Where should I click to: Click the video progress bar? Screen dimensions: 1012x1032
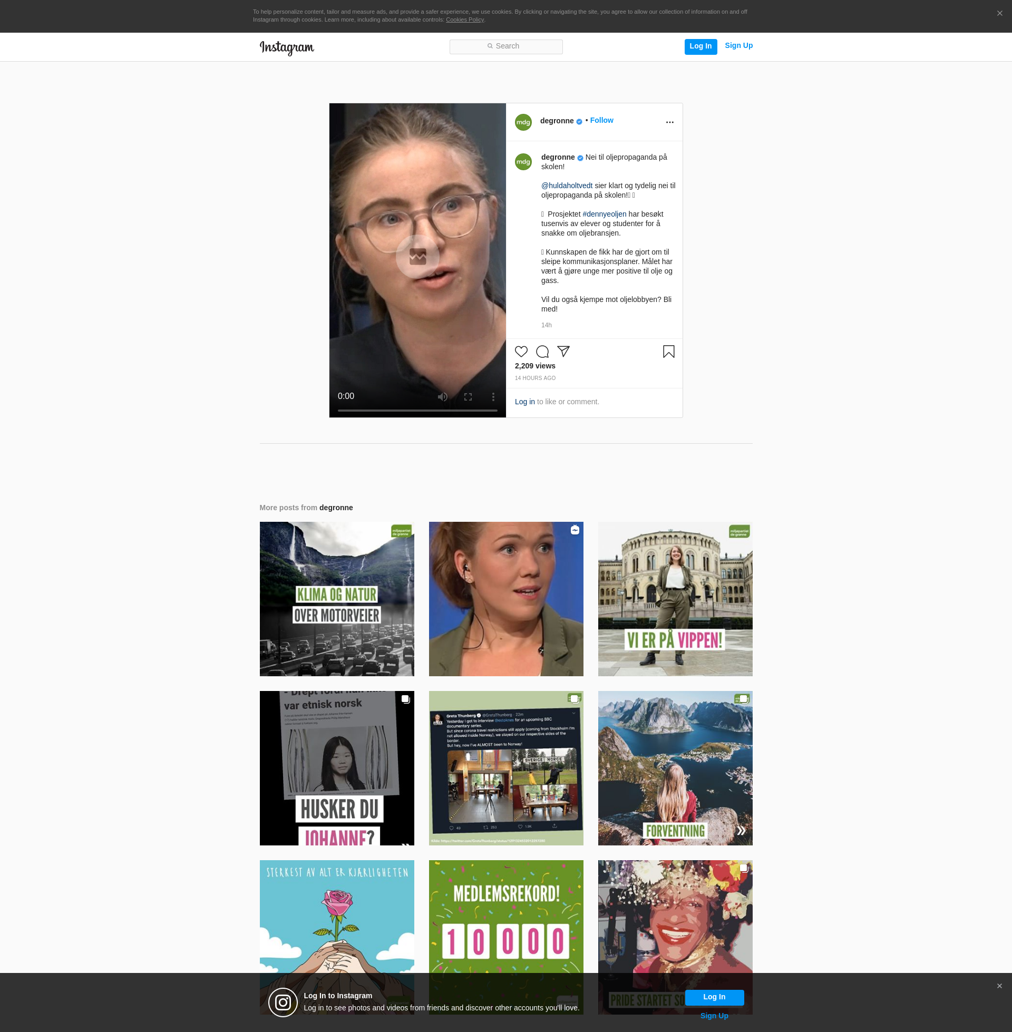coord(417,410)
